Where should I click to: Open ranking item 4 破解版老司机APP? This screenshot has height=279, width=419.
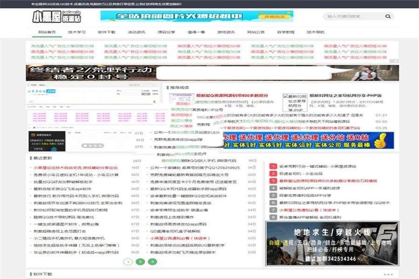[x=310, y=188]
